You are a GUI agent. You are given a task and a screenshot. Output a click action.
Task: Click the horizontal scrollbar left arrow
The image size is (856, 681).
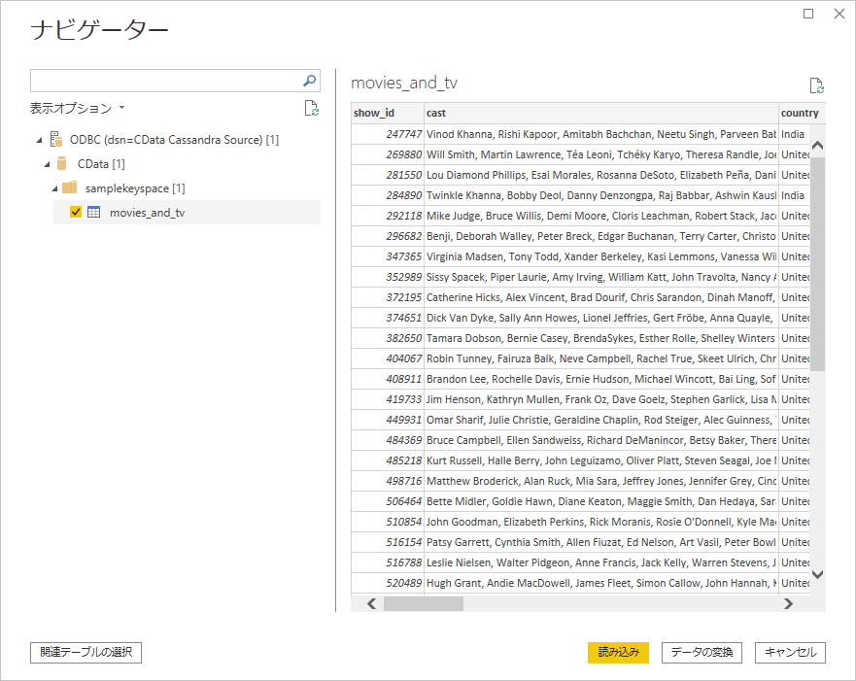(x=372, y=603)
